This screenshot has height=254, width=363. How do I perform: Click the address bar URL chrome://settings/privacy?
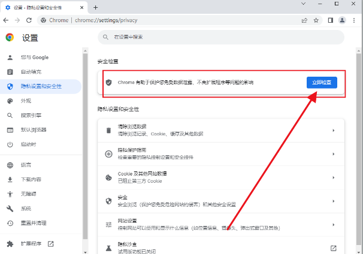coord(106,20)
